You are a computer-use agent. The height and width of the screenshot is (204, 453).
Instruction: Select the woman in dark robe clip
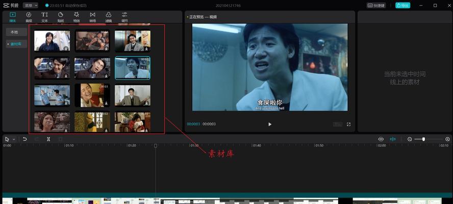pos(52,41)
